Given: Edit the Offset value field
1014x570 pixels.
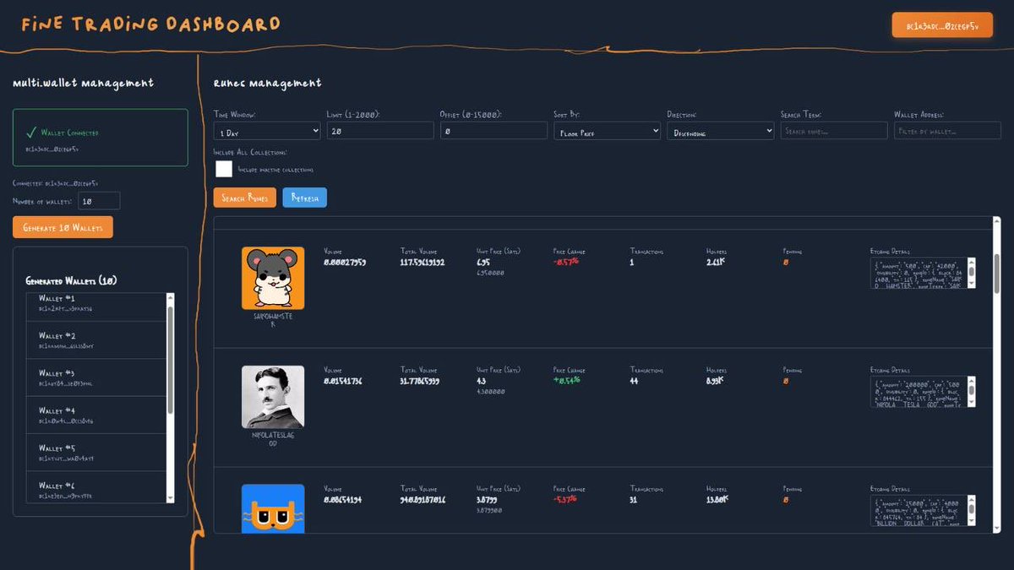Looking at the screenshot, I should [x=493, y=131].
